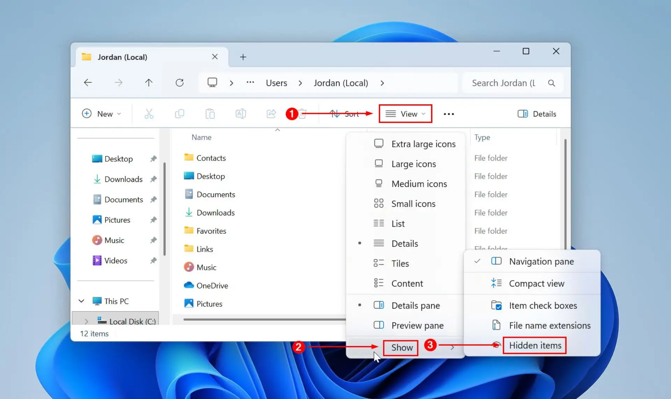
Task: Click the Copy icon in toolbar
Action: (x=180, y=114)
